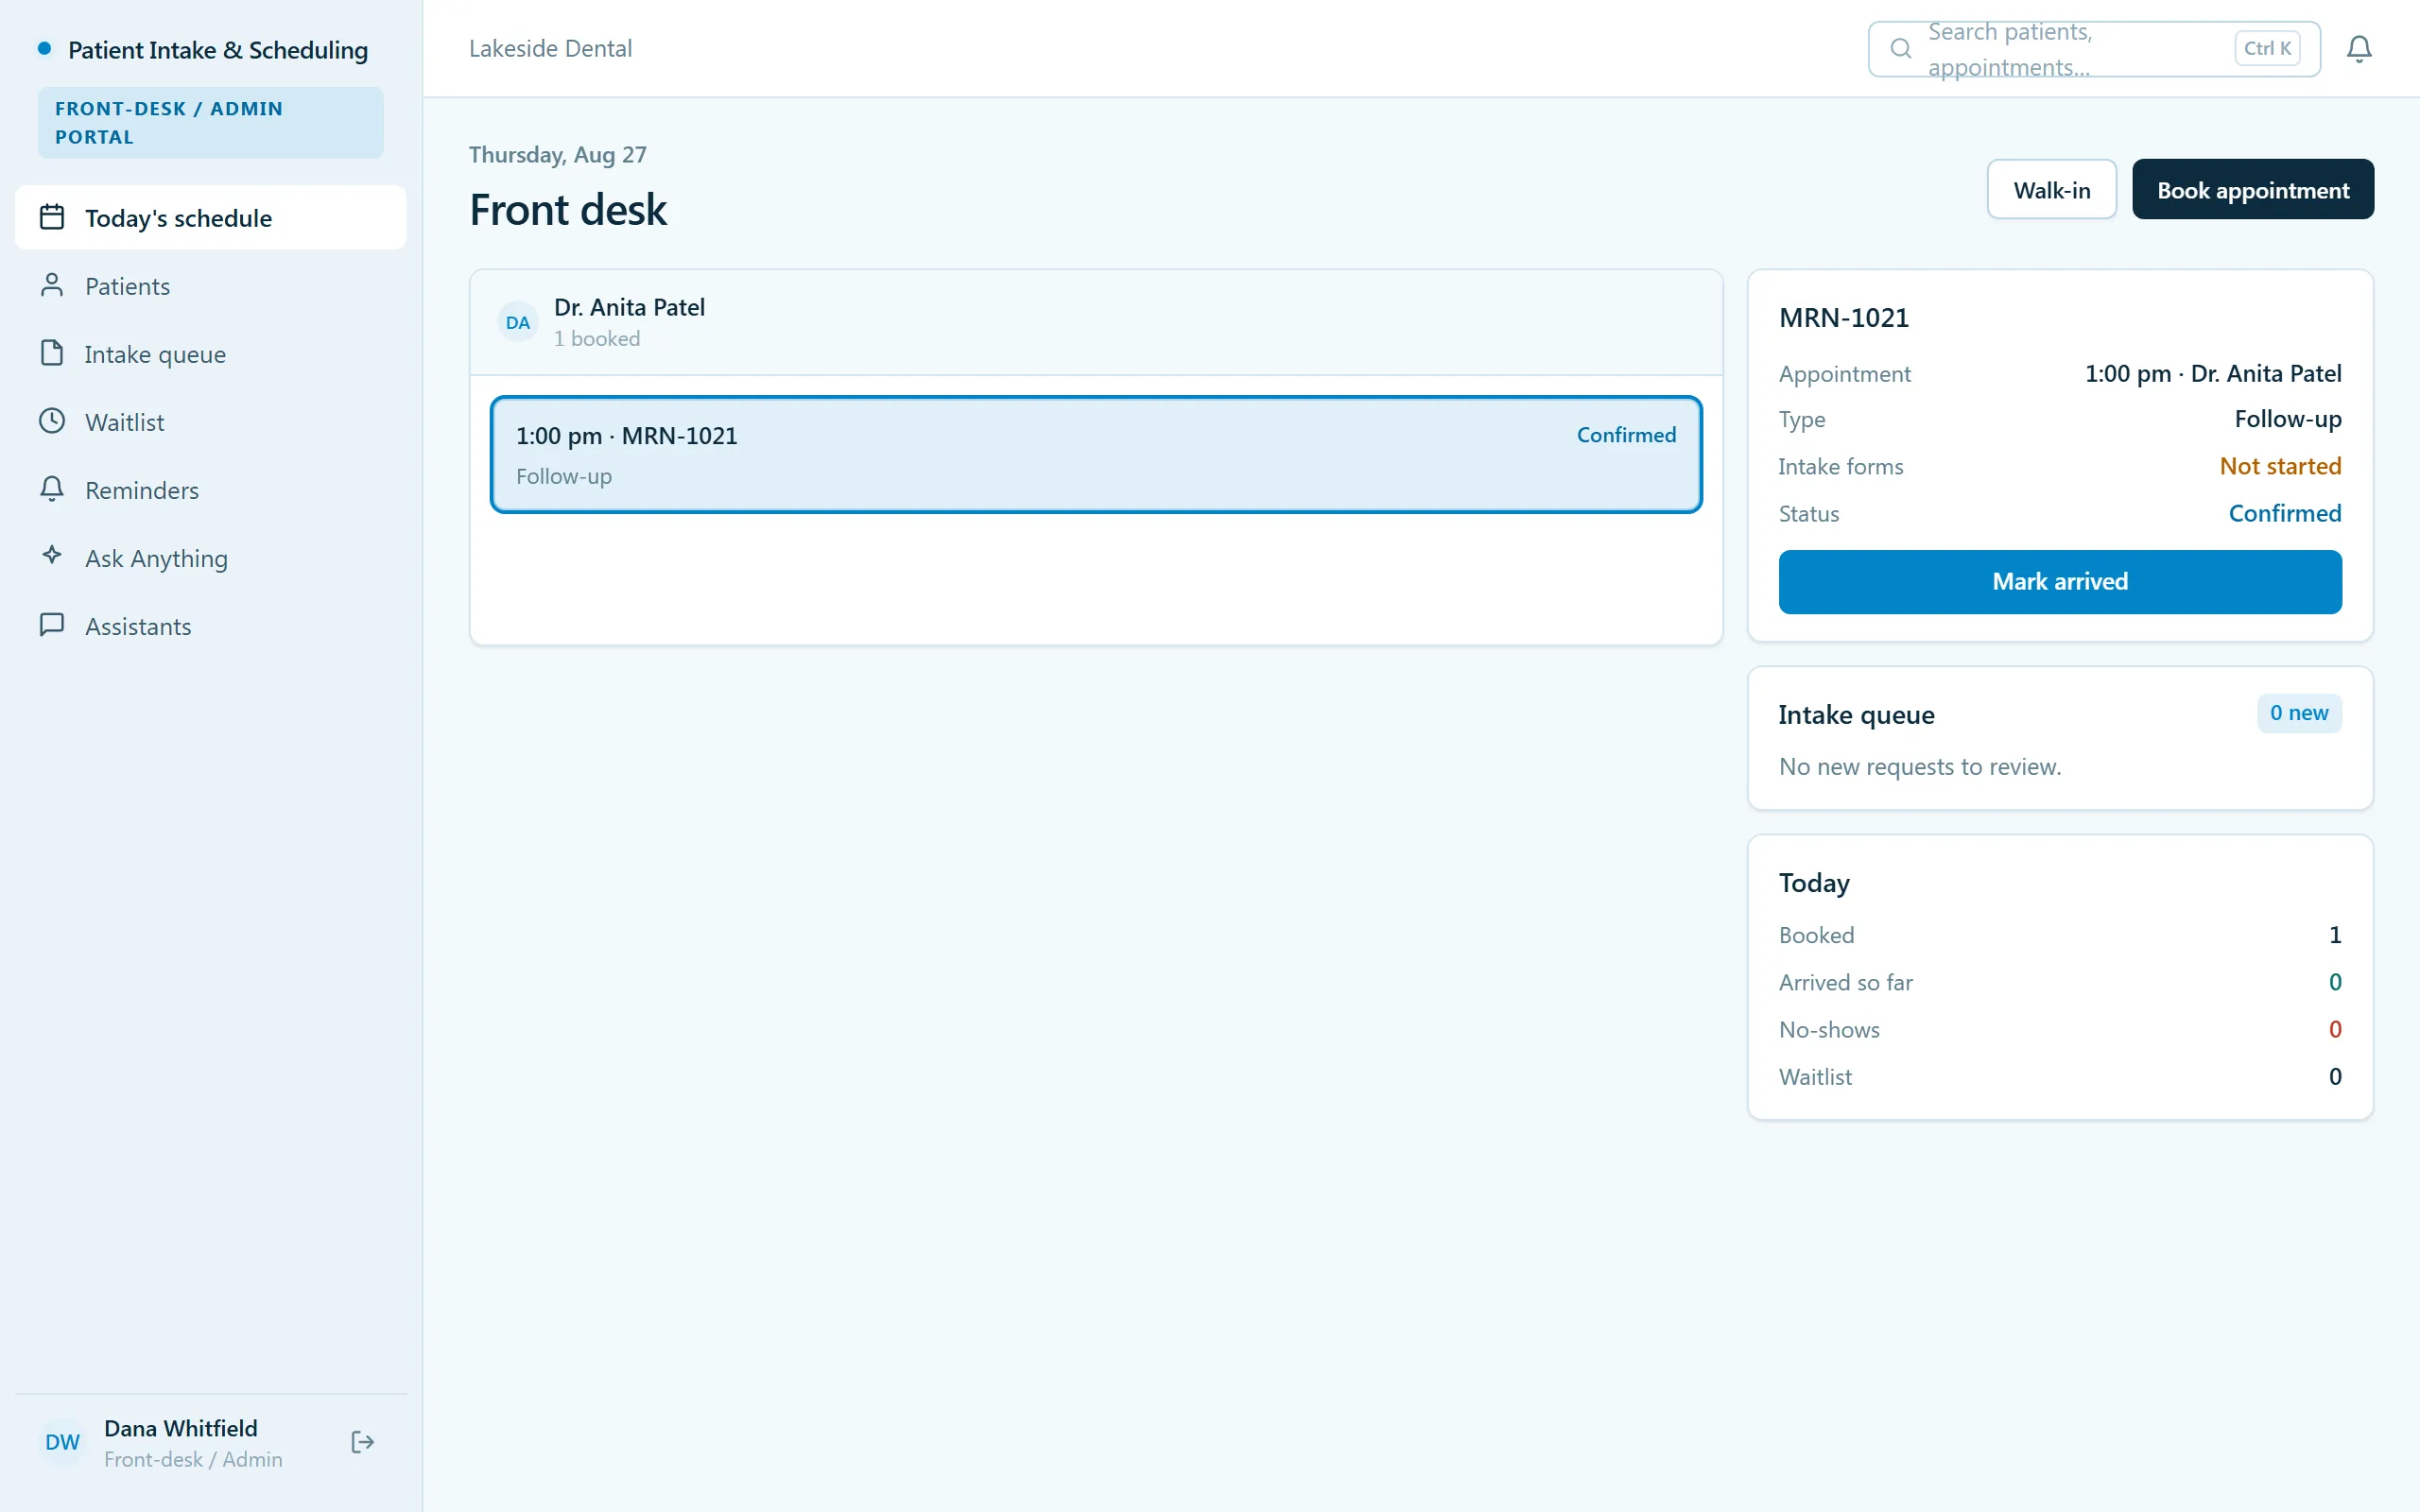Image resolution: width=2420 pixels, height=1512 pixels.
Task: Mark patient MRN-1021 as arrived
Action: tap(2060, 581)
